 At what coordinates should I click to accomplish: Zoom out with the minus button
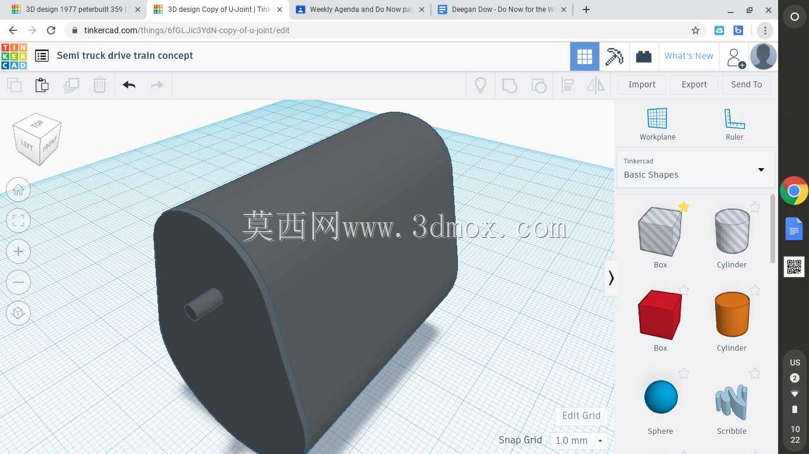(x=18, y=282)
